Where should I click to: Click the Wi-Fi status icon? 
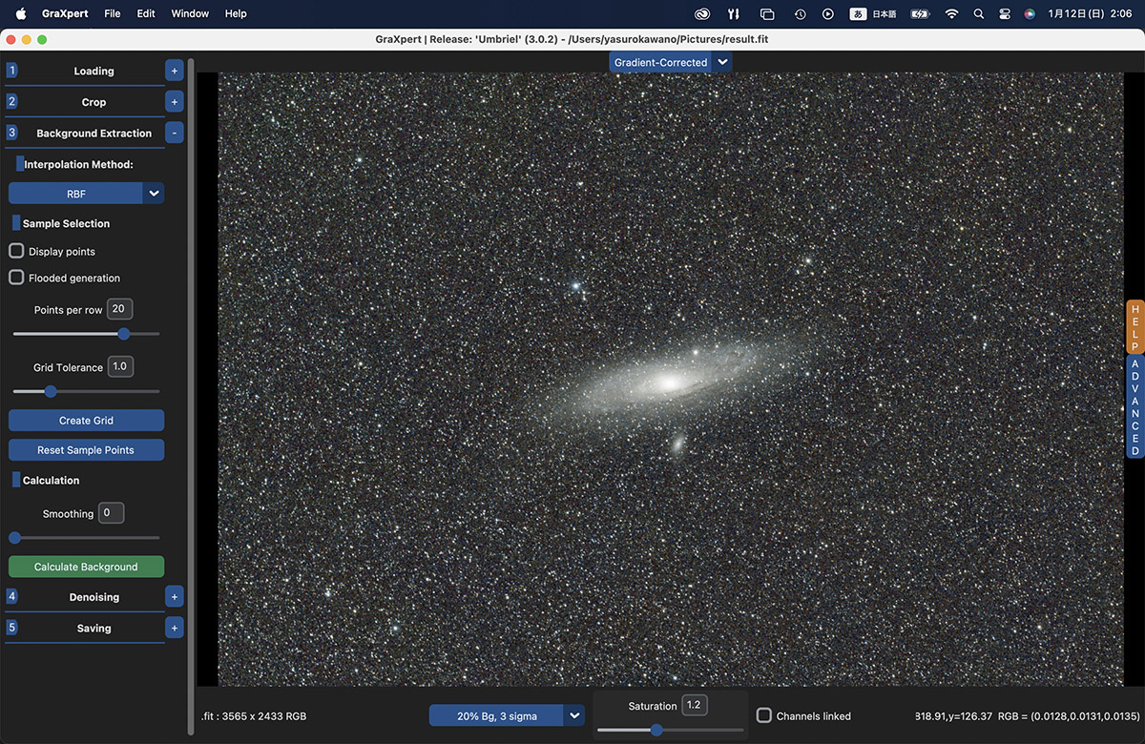[x=951, y=13]
